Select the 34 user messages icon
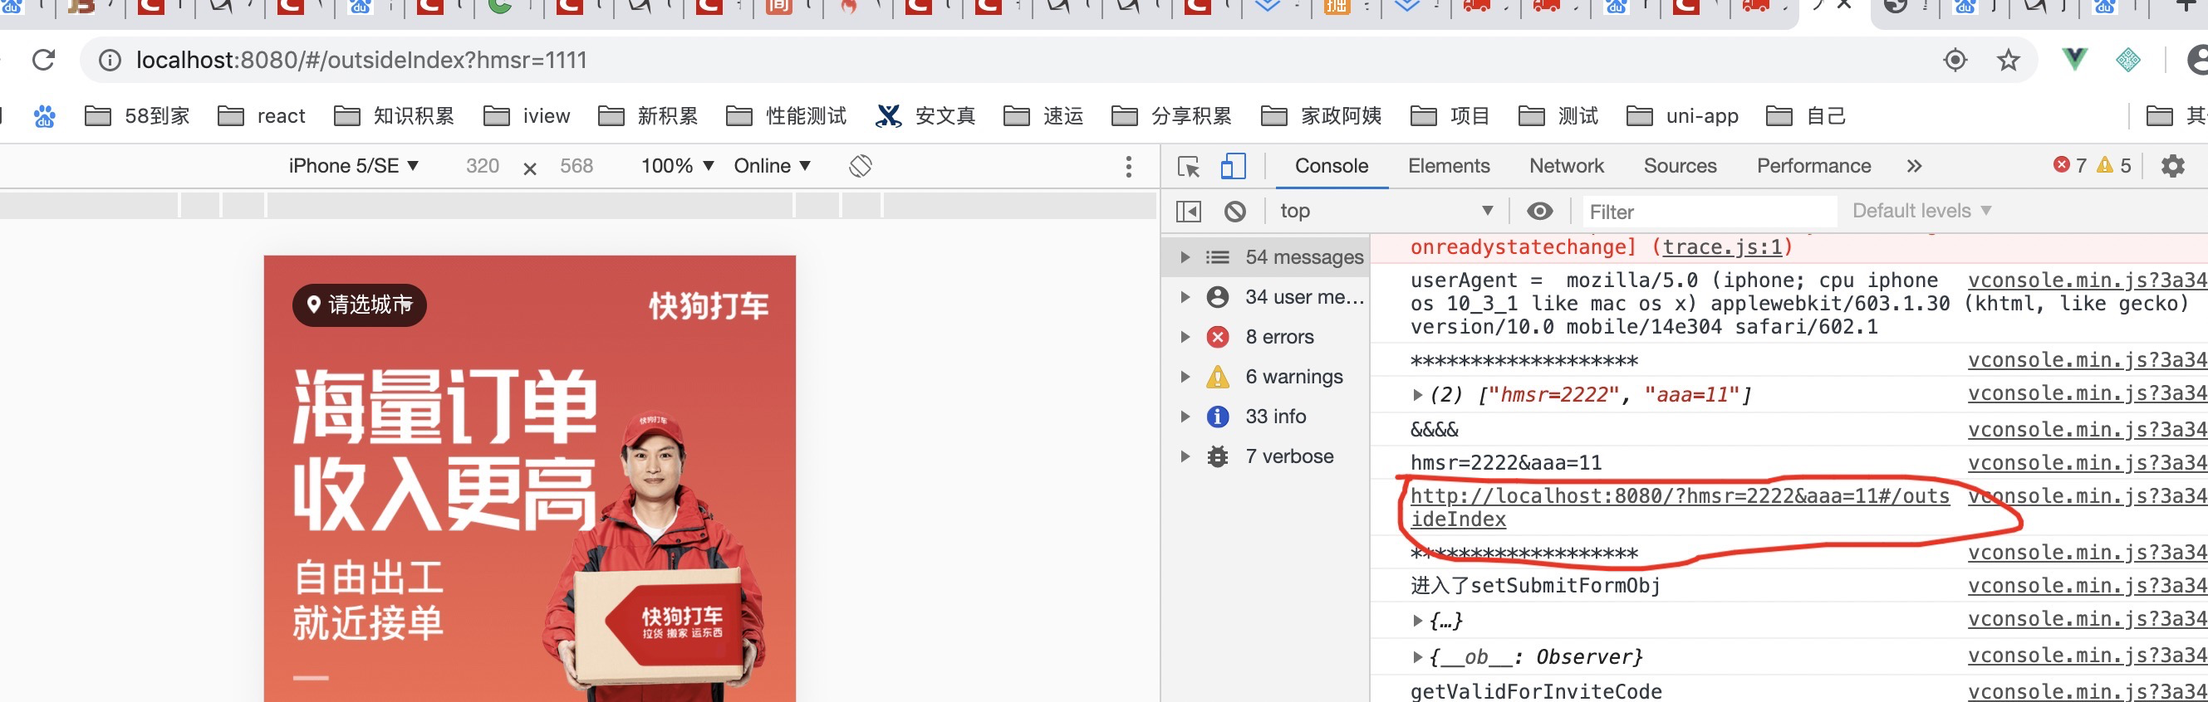The image size is (2208, 702). [x=1217, y=297]
